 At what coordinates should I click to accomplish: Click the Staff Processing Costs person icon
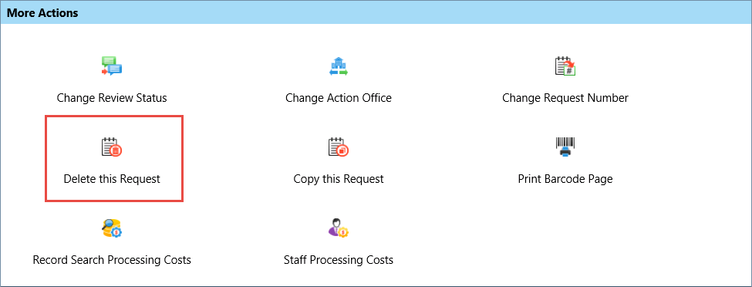338,228
